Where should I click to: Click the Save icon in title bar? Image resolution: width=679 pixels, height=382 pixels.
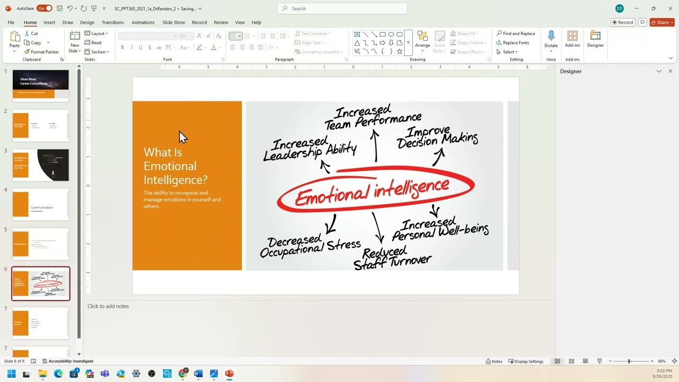pyautogui.click(x=59, y=8)
